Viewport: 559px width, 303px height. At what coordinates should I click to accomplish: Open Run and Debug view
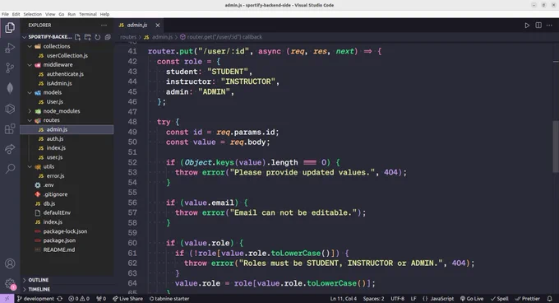coord(10,48)
